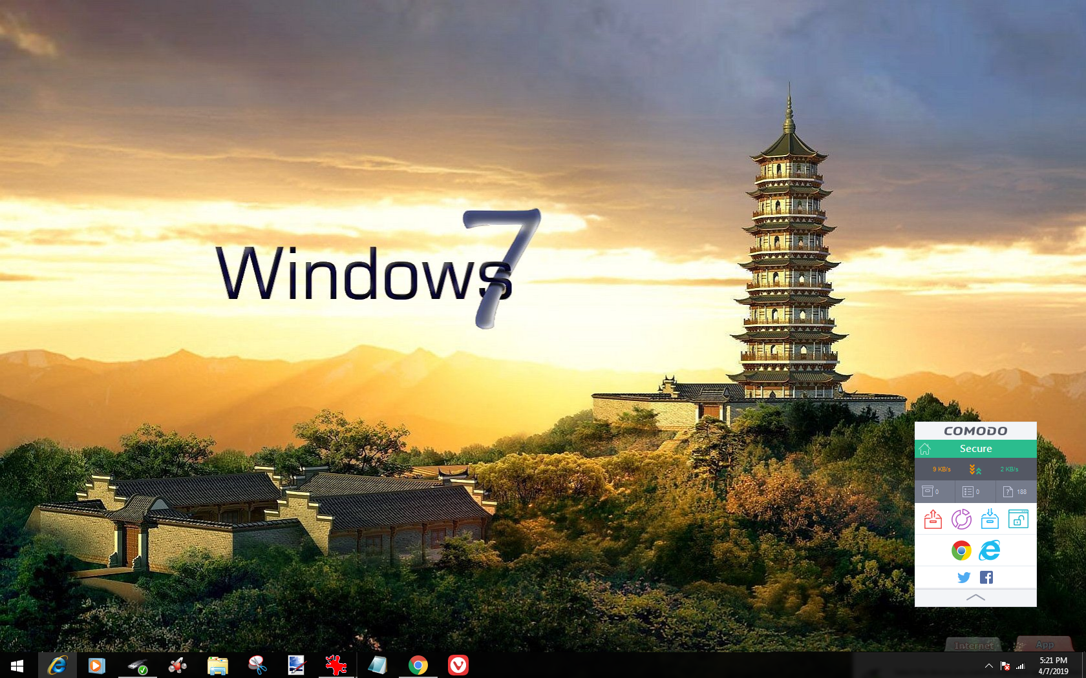The width and height of the screenshot is (1086, 678).
Task: Click the 9 KB/s download speed reading
Action: (x=941, y=469)
